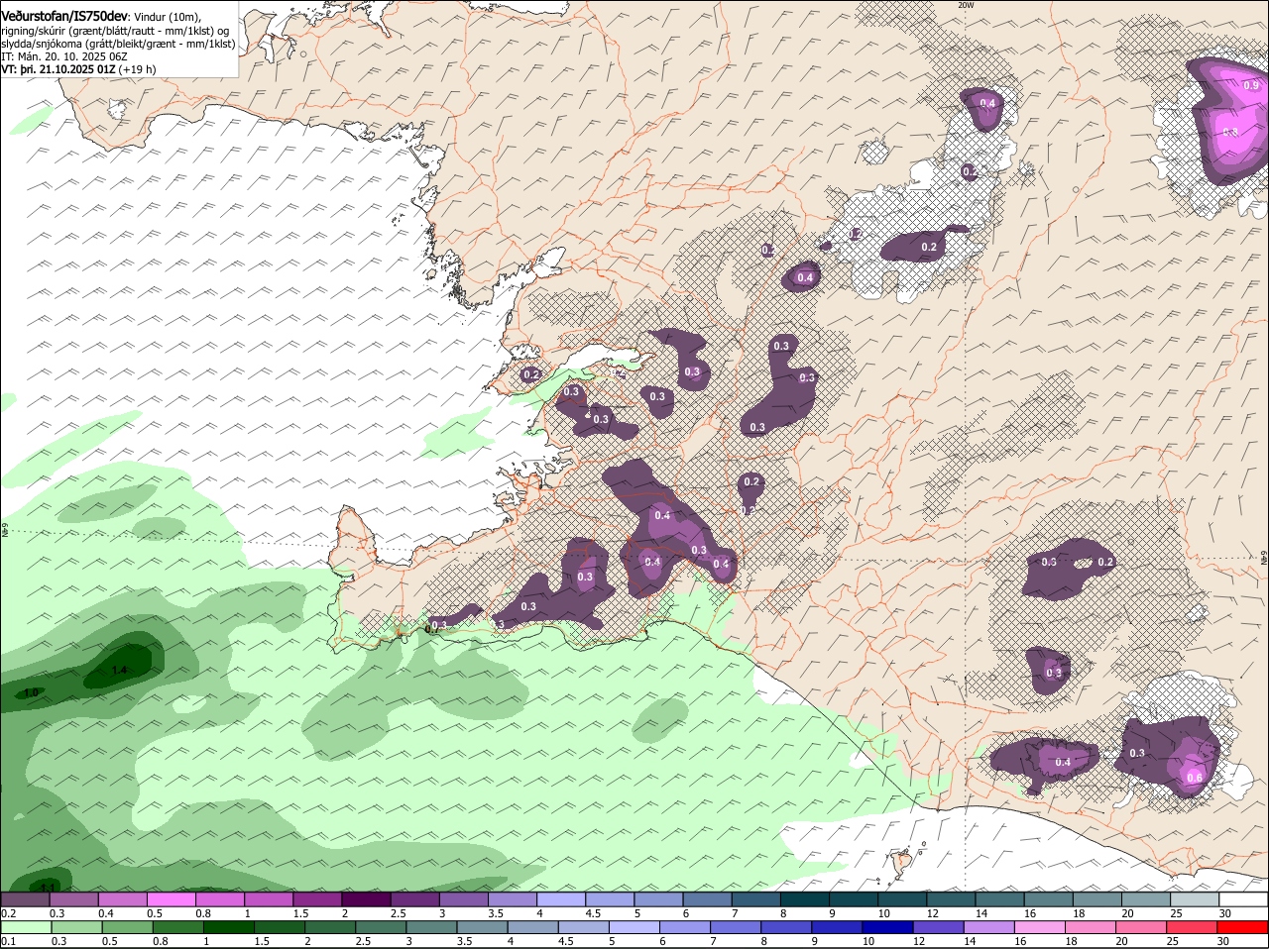1269x949 pixels.
Task: Pick the grey-green 2.5 rain legend swatch
Action: click(x=380, y=927)
